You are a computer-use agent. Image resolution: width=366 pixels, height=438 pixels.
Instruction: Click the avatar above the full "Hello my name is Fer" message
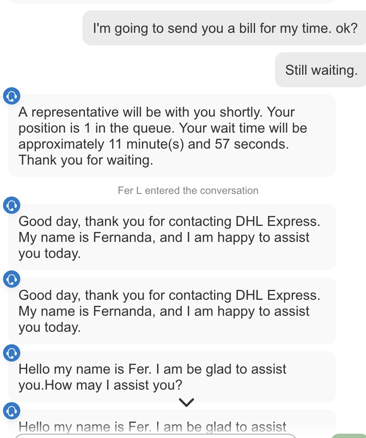(12, 353)
